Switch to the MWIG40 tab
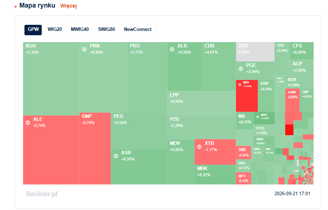328x210 pixels. 80,29
